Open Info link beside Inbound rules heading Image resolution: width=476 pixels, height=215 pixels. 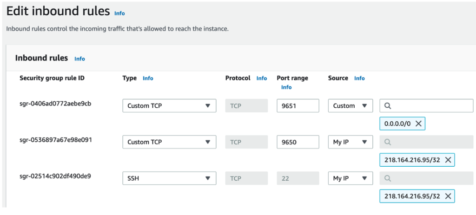79,59
